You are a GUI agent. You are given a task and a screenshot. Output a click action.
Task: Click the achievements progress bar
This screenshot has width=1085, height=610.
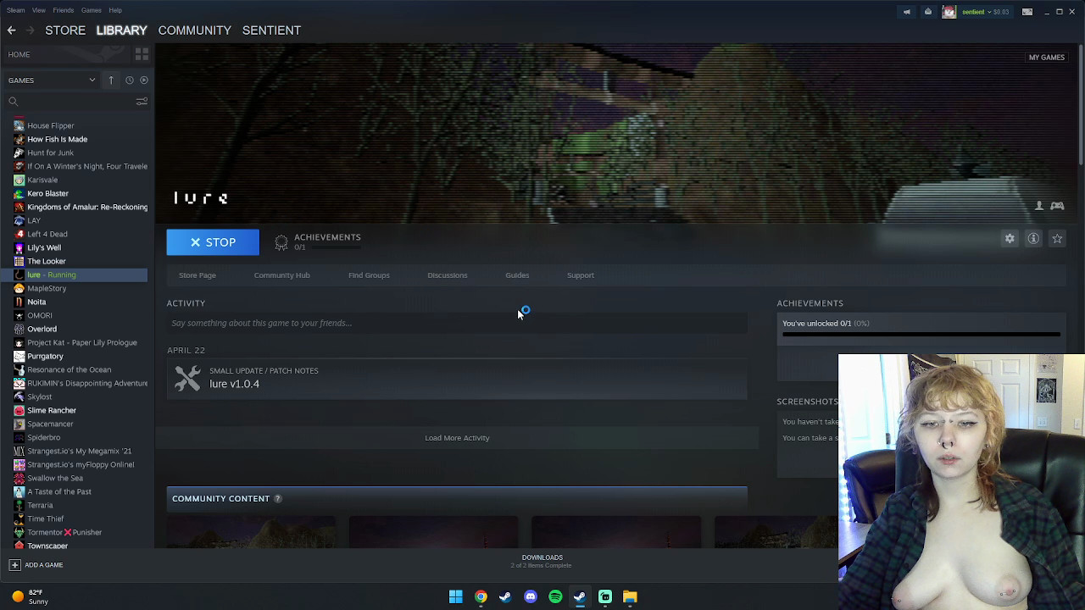(x=921, y=335)
